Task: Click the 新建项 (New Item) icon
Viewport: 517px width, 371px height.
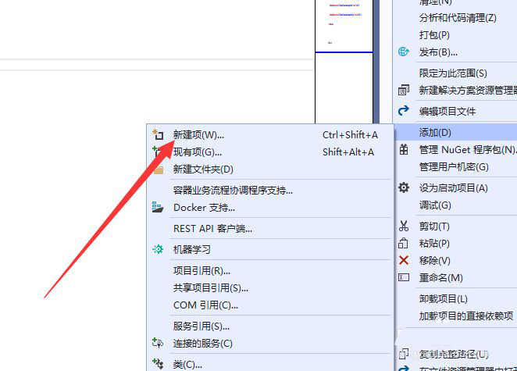Action: [158, 135]
